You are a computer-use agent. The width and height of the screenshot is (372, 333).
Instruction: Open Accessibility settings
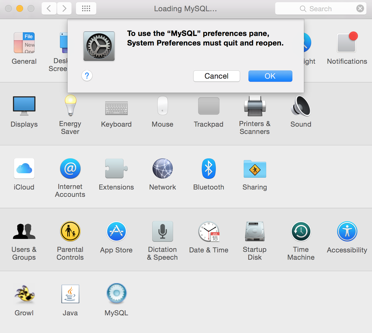click(x=347, y=231)
